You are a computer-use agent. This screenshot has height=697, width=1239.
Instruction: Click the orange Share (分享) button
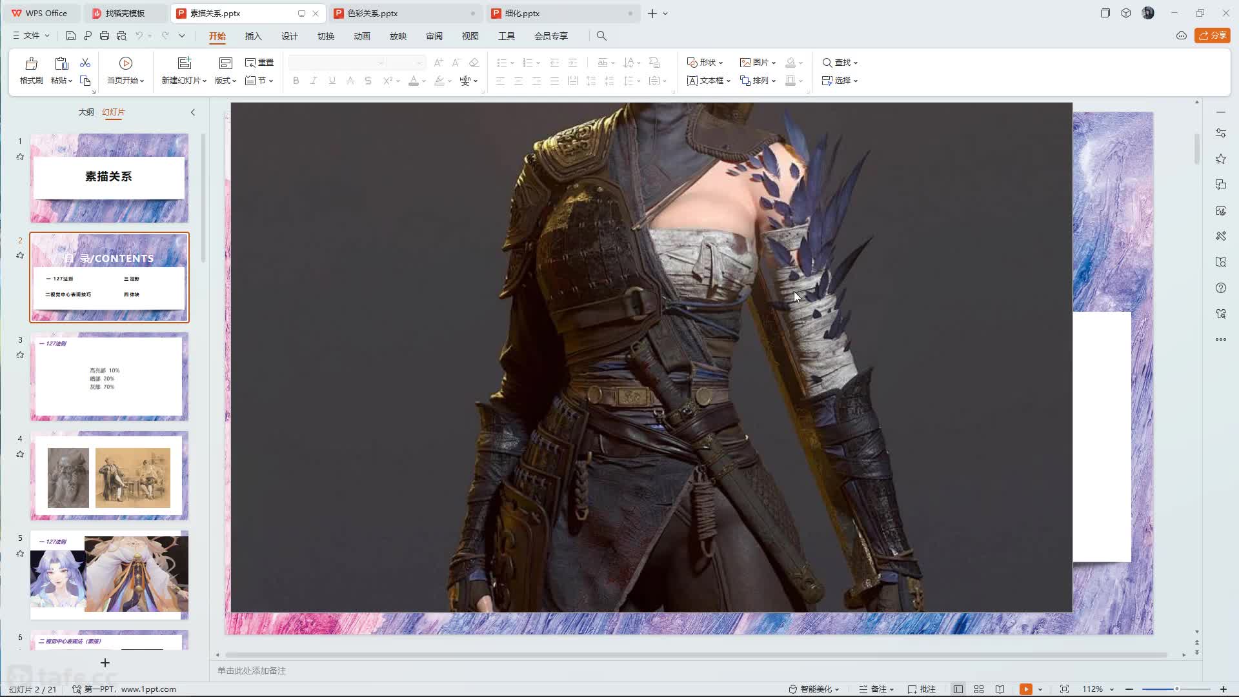coord(1212,35)
